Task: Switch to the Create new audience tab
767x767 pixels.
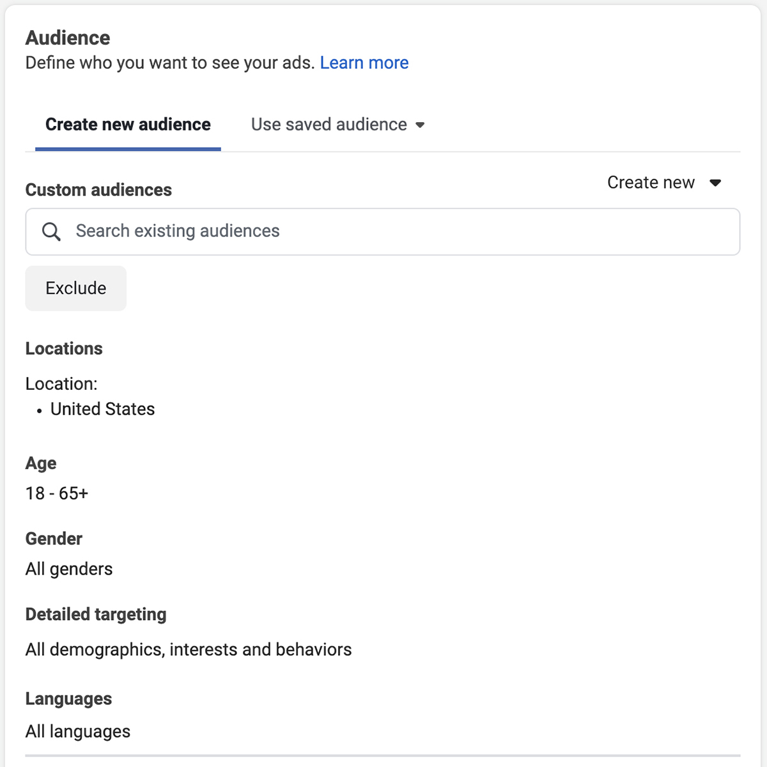Action: click(128, 125)
